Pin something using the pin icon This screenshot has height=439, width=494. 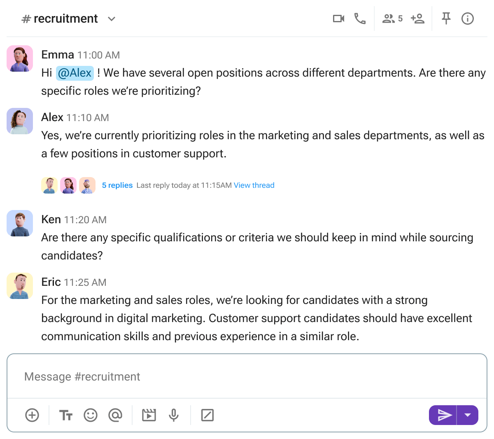[x=446, y=18]
